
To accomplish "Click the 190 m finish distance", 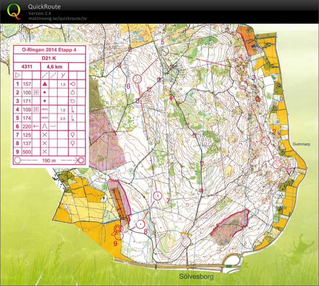I will pyautogui.click(x=49, y=160).
